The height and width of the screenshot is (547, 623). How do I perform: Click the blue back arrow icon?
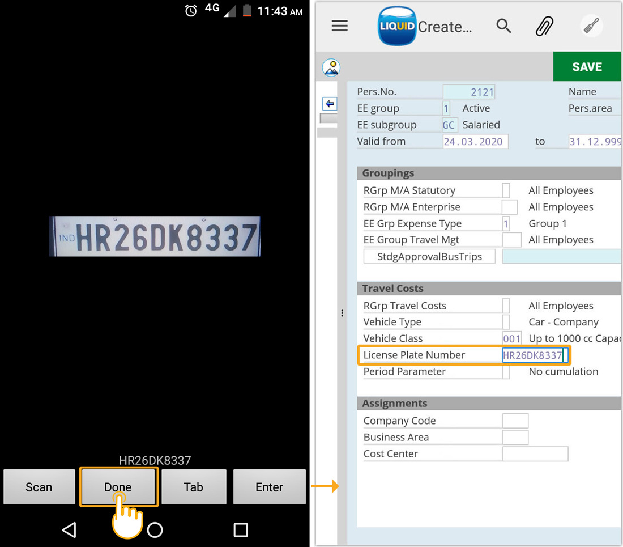point(330,104)
